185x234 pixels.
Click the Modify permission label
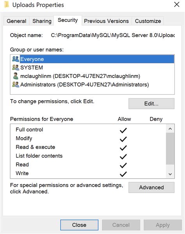point(24,138)
